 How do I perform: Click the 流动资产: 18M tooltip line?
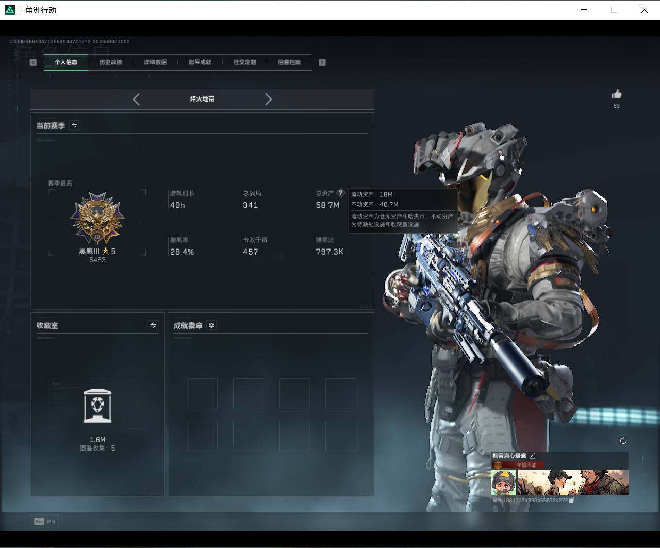pyautogui.click(x=372, y=194)
